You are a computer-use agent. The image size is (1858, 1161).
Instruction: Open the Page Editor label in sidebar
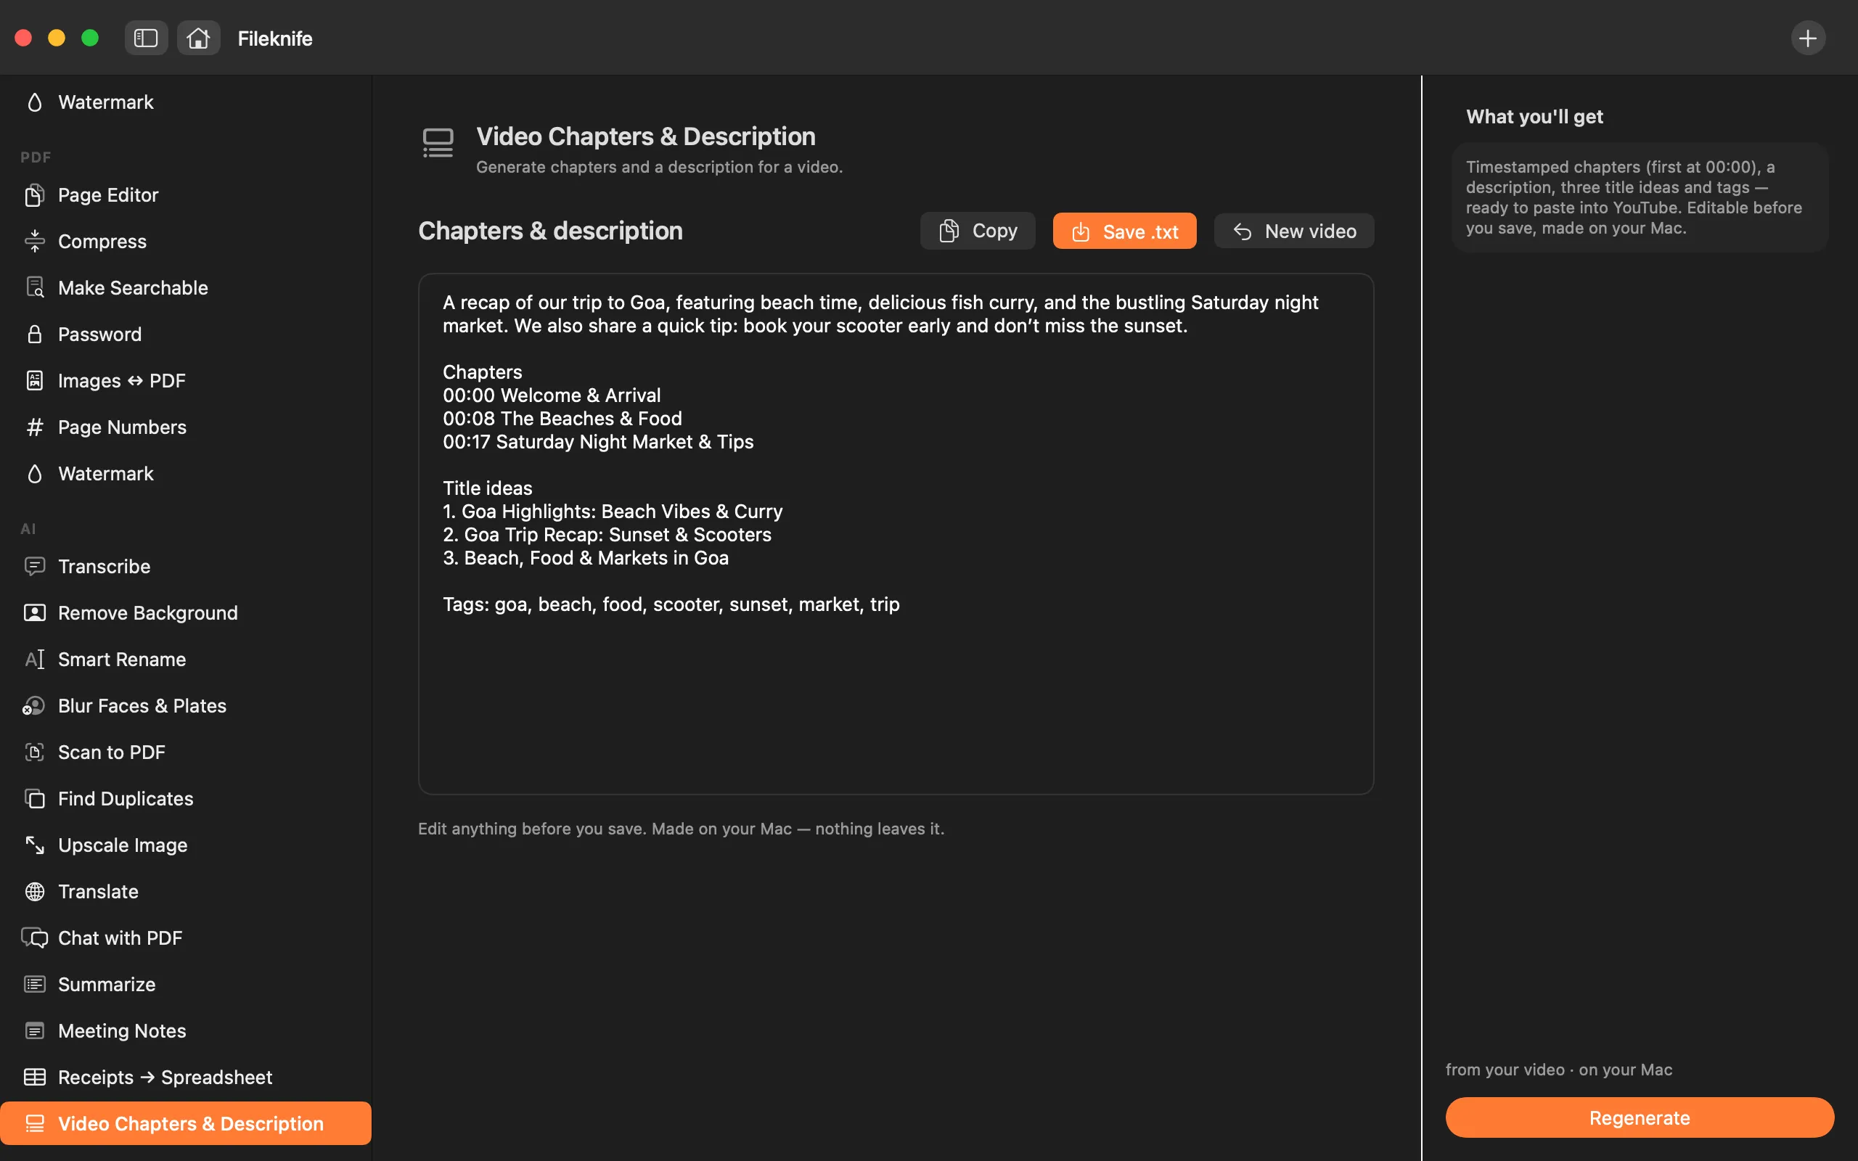(x=108, y=195)
